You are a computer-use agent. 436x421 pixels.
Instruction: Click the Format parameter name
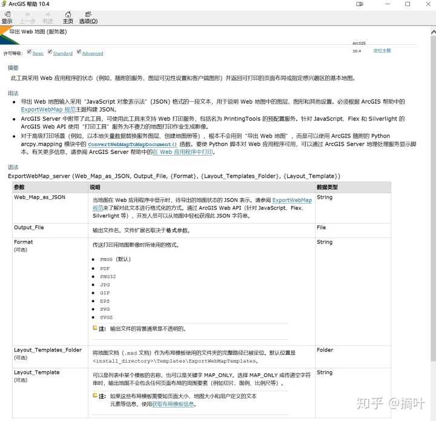click(24, 242)
